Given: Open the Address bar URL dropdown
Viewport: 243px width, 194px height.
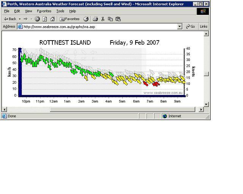Looking at the screenshot, I should 180,27.
